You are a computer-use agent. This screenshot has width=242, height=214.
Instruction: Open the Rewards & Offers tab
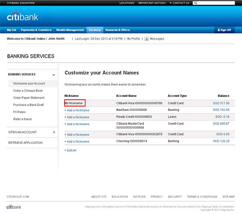[117, 30]
